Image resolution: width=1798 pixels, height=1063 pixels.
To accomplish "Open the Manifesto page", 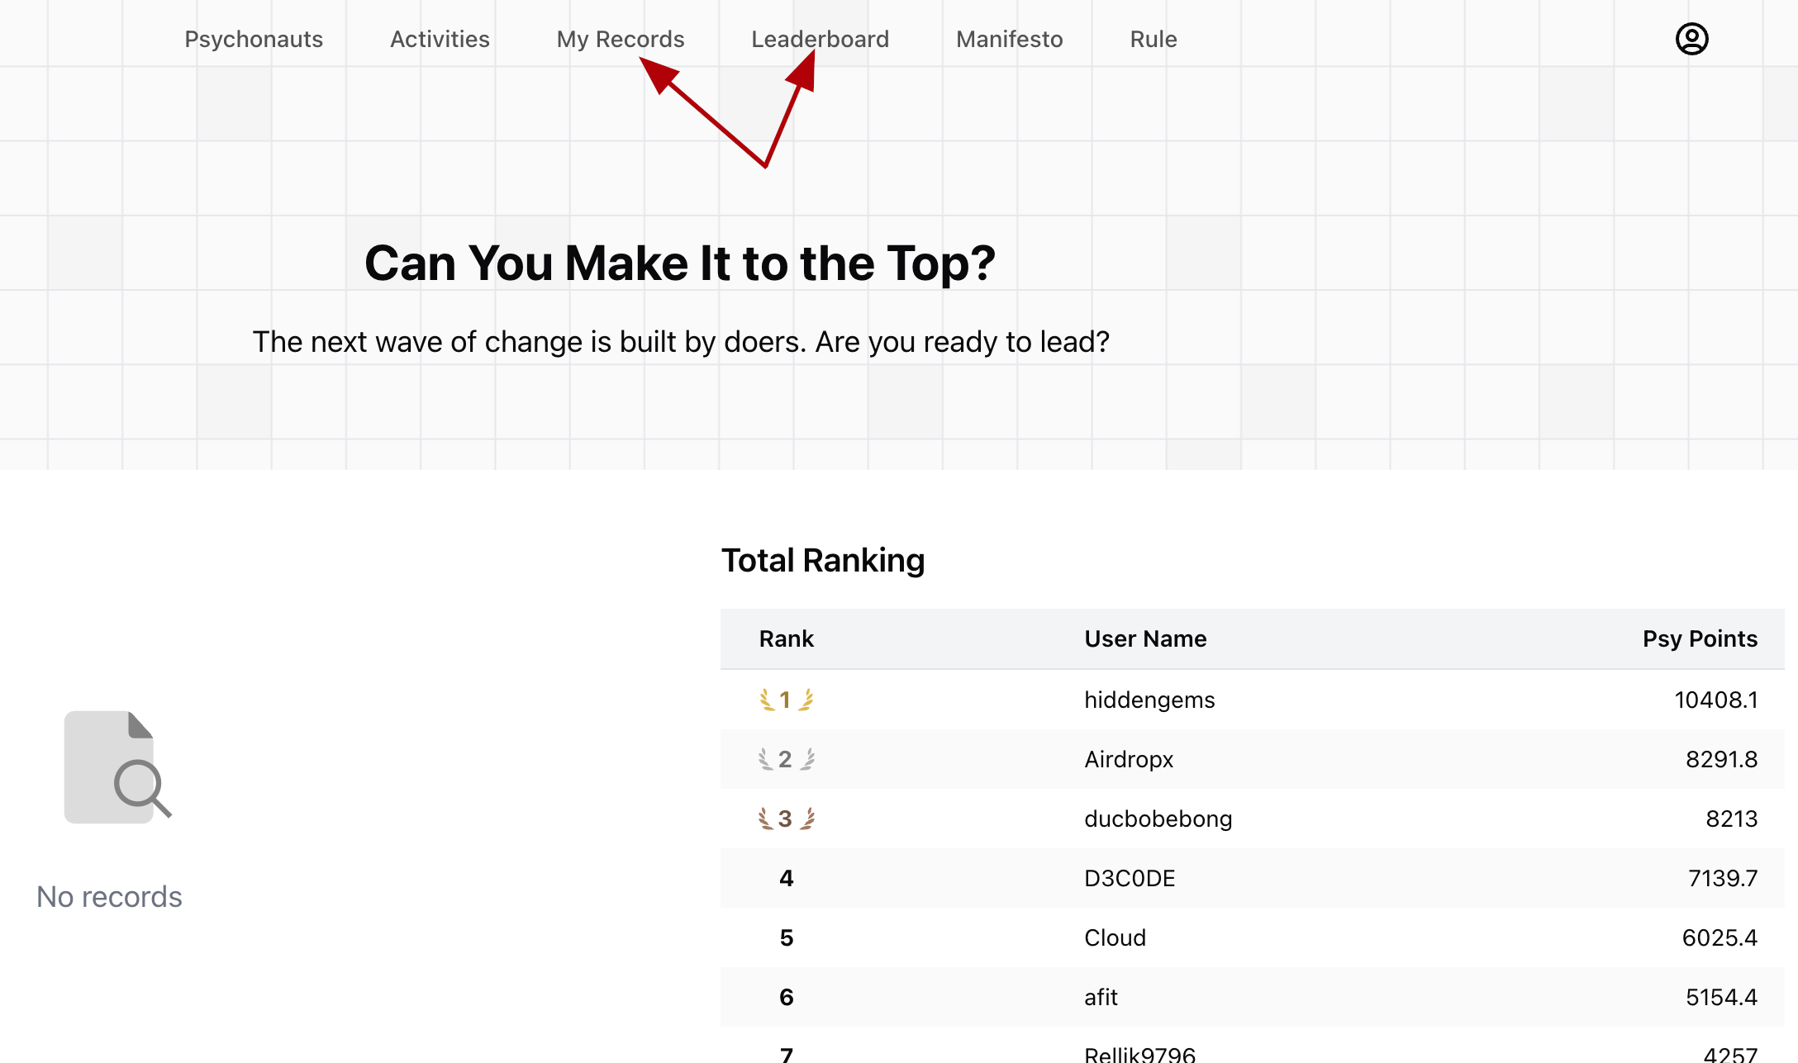I will coord(1009,39).
